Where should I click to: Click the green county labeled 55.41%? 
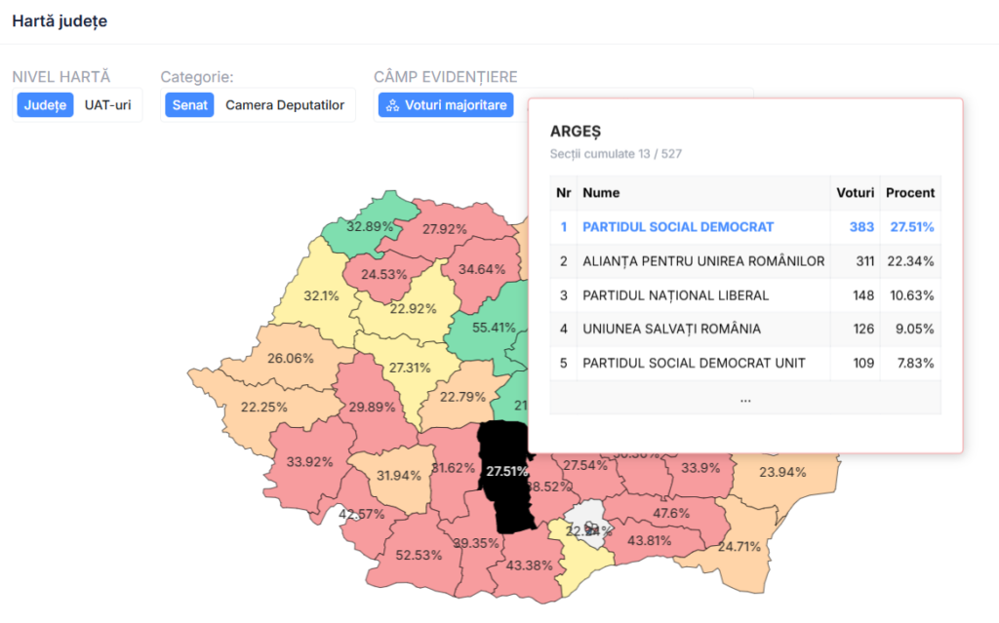[x=493, y=328]
